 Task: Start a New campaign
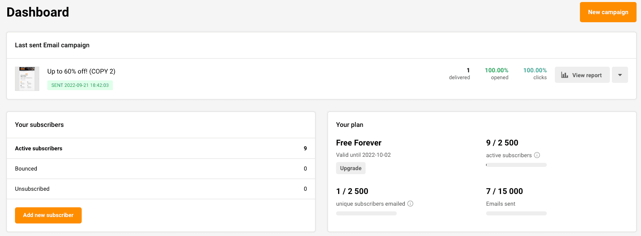[x=608, y=12]
